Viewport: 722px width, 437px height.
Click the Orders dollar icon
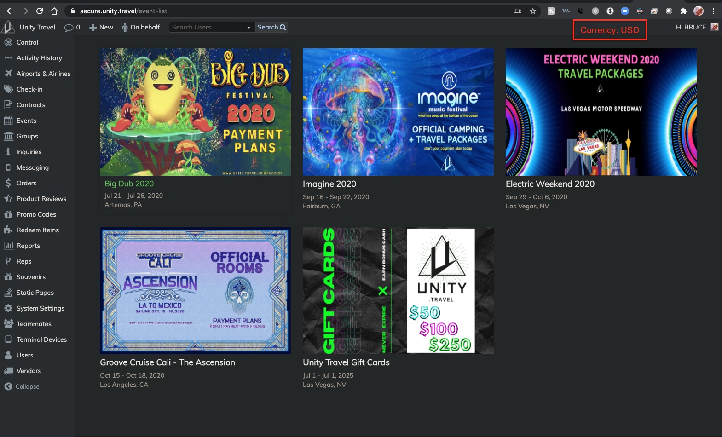(8, 183)
